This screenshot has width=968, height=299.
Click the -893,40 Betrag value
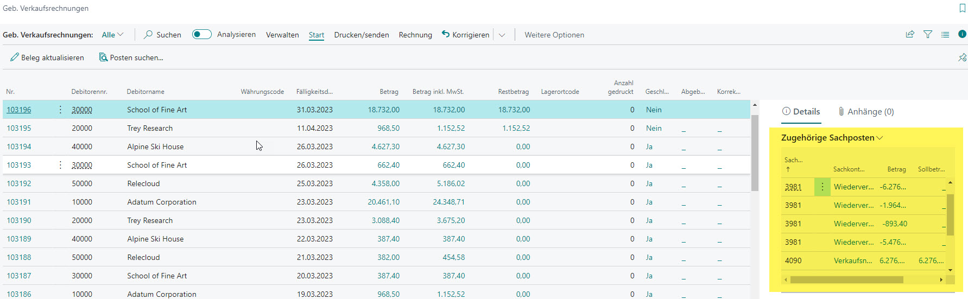(895, 224)
